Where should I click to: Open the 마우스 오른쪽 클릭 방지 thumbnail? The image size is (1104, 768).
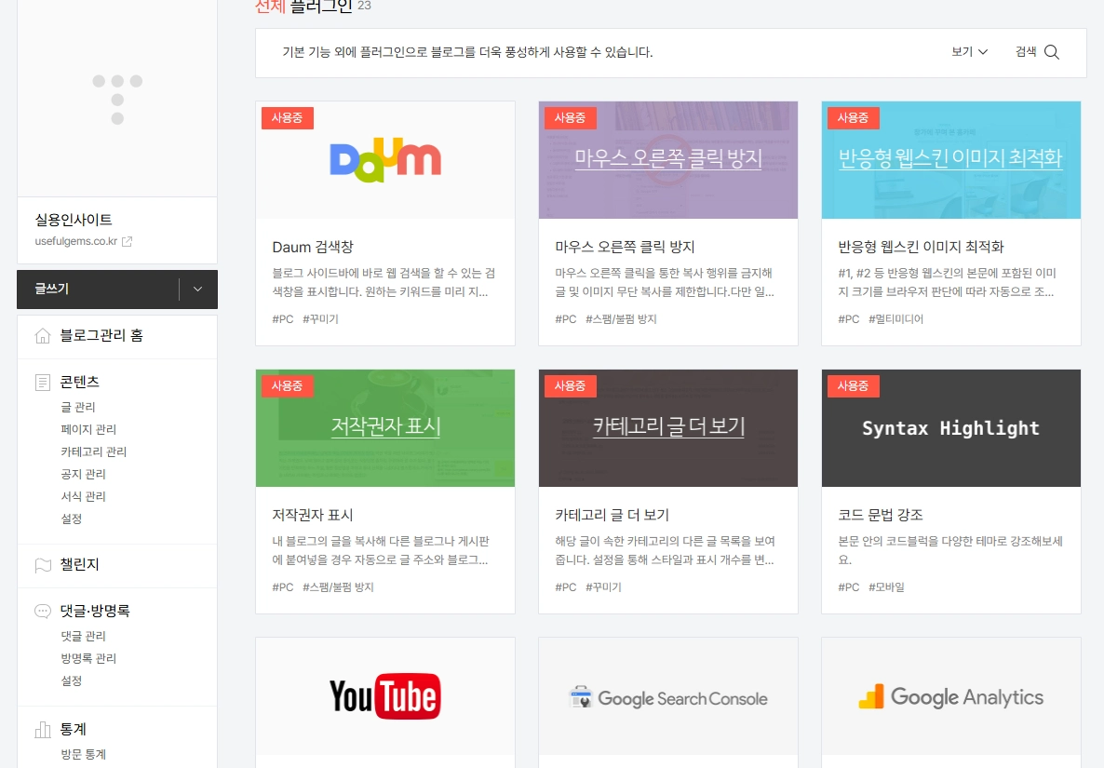click(668, 160)
